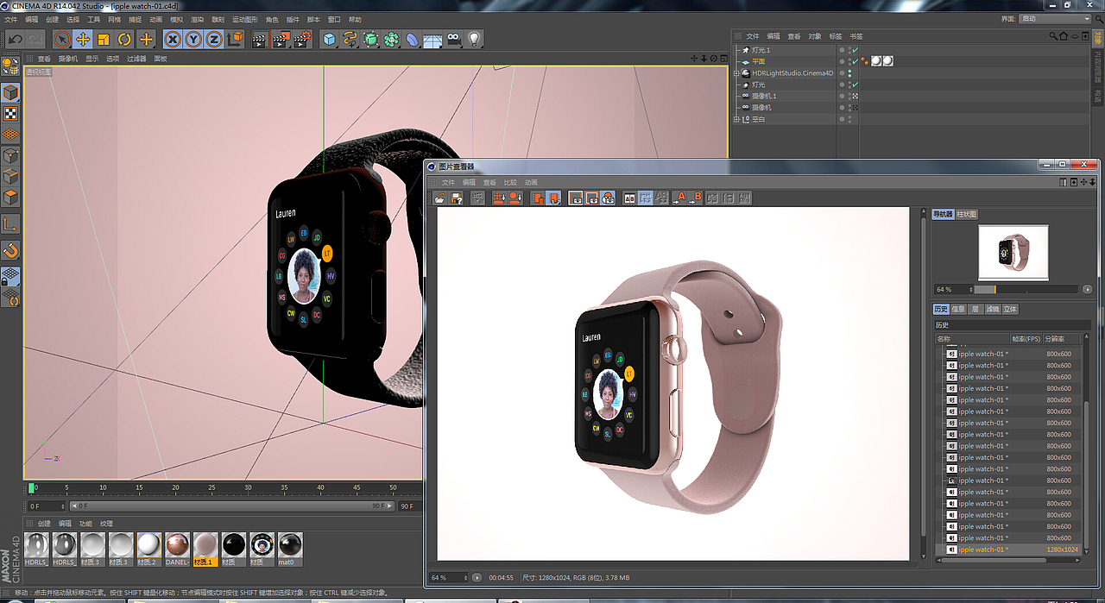Select the Scale tool
This screenshot has height=603, width=1105.
coord(104,39)
